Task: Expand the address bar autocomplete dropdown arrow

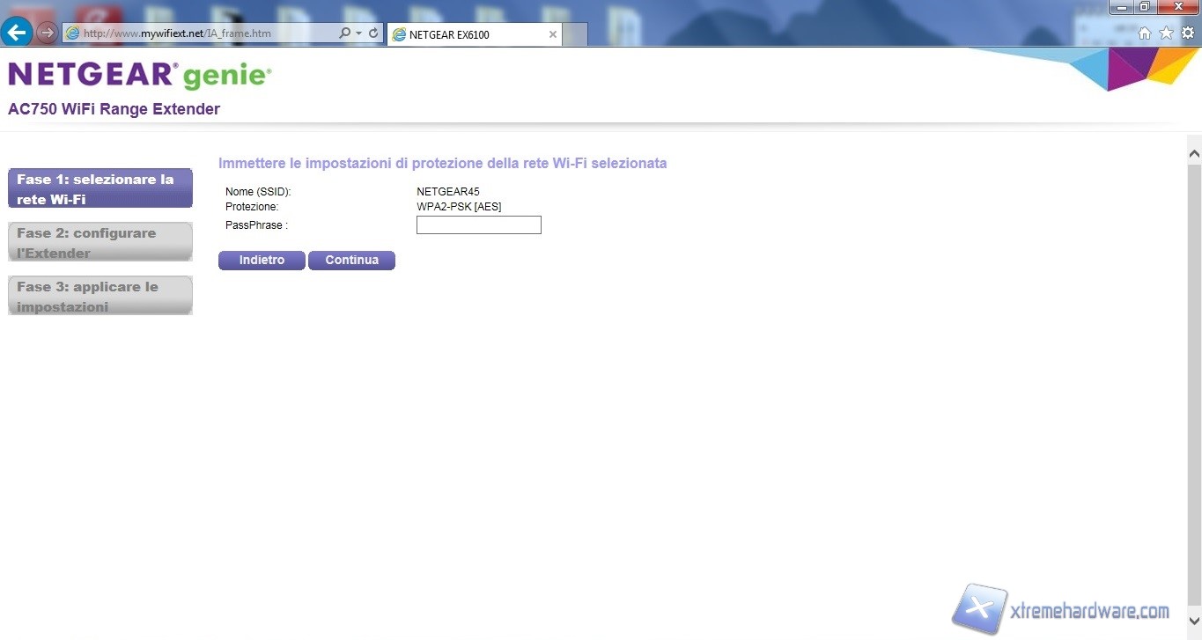Action: (359, 33)
